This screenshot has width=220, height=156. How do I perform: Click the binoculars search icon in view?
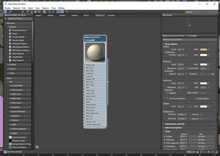(37, 147)
